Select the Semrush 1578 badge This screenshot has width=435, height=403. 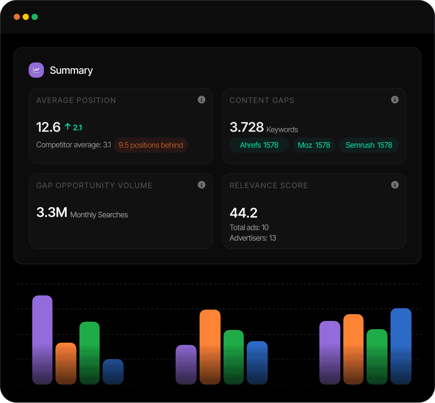(369, 145)
